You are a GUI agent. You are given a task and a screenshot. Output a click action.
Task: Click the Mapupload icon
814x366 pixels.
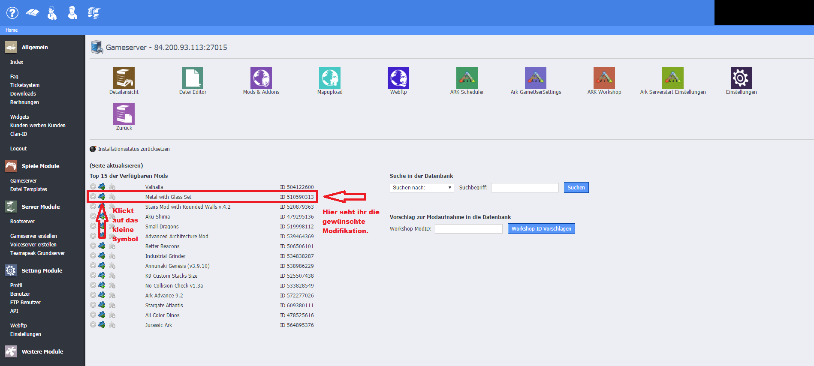329,78
